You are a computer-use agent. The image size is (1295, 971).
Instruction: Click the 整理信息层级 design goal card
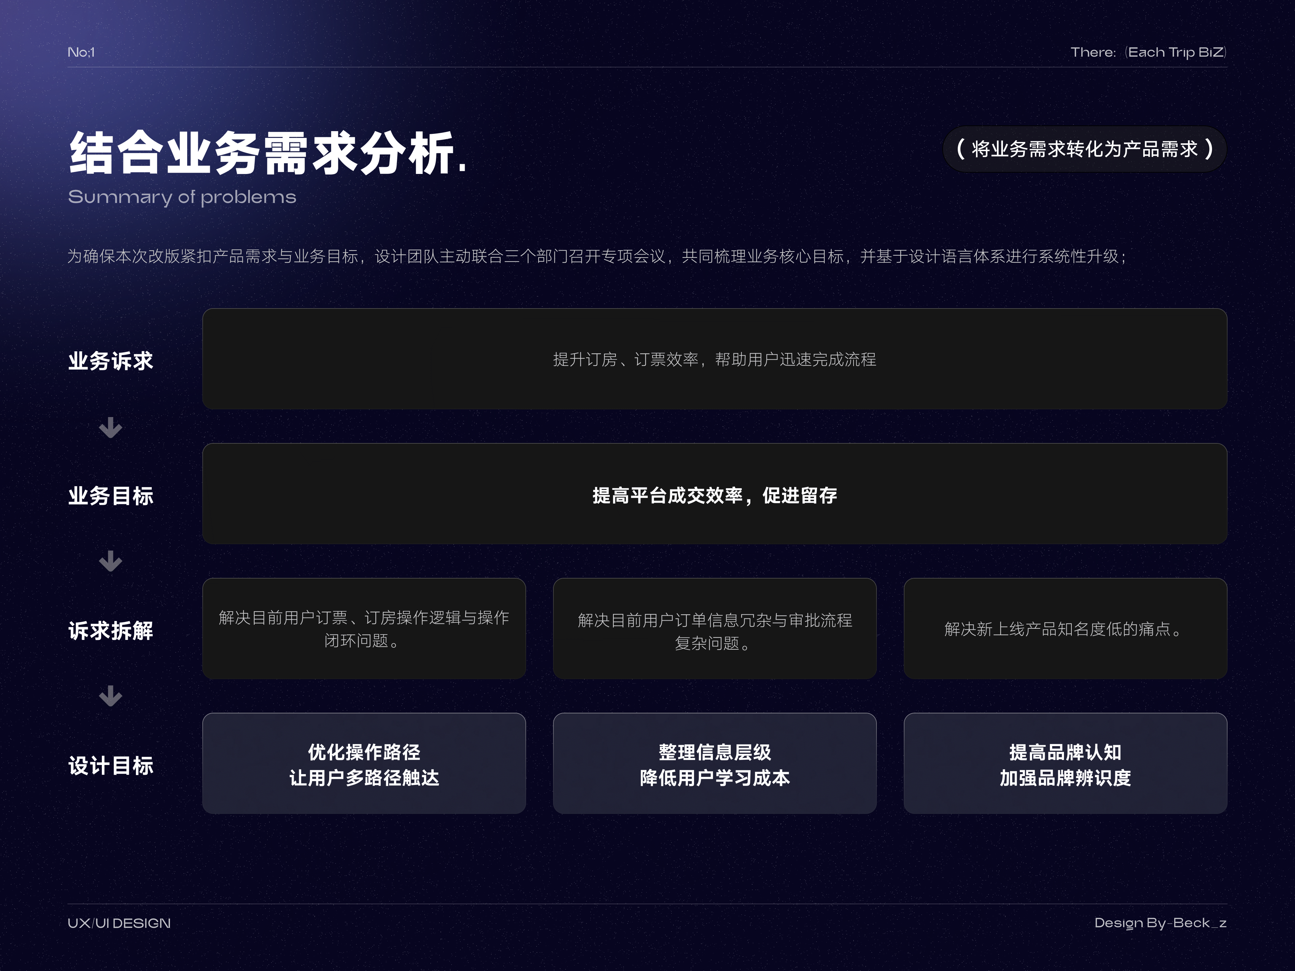[x=715, y=763]
